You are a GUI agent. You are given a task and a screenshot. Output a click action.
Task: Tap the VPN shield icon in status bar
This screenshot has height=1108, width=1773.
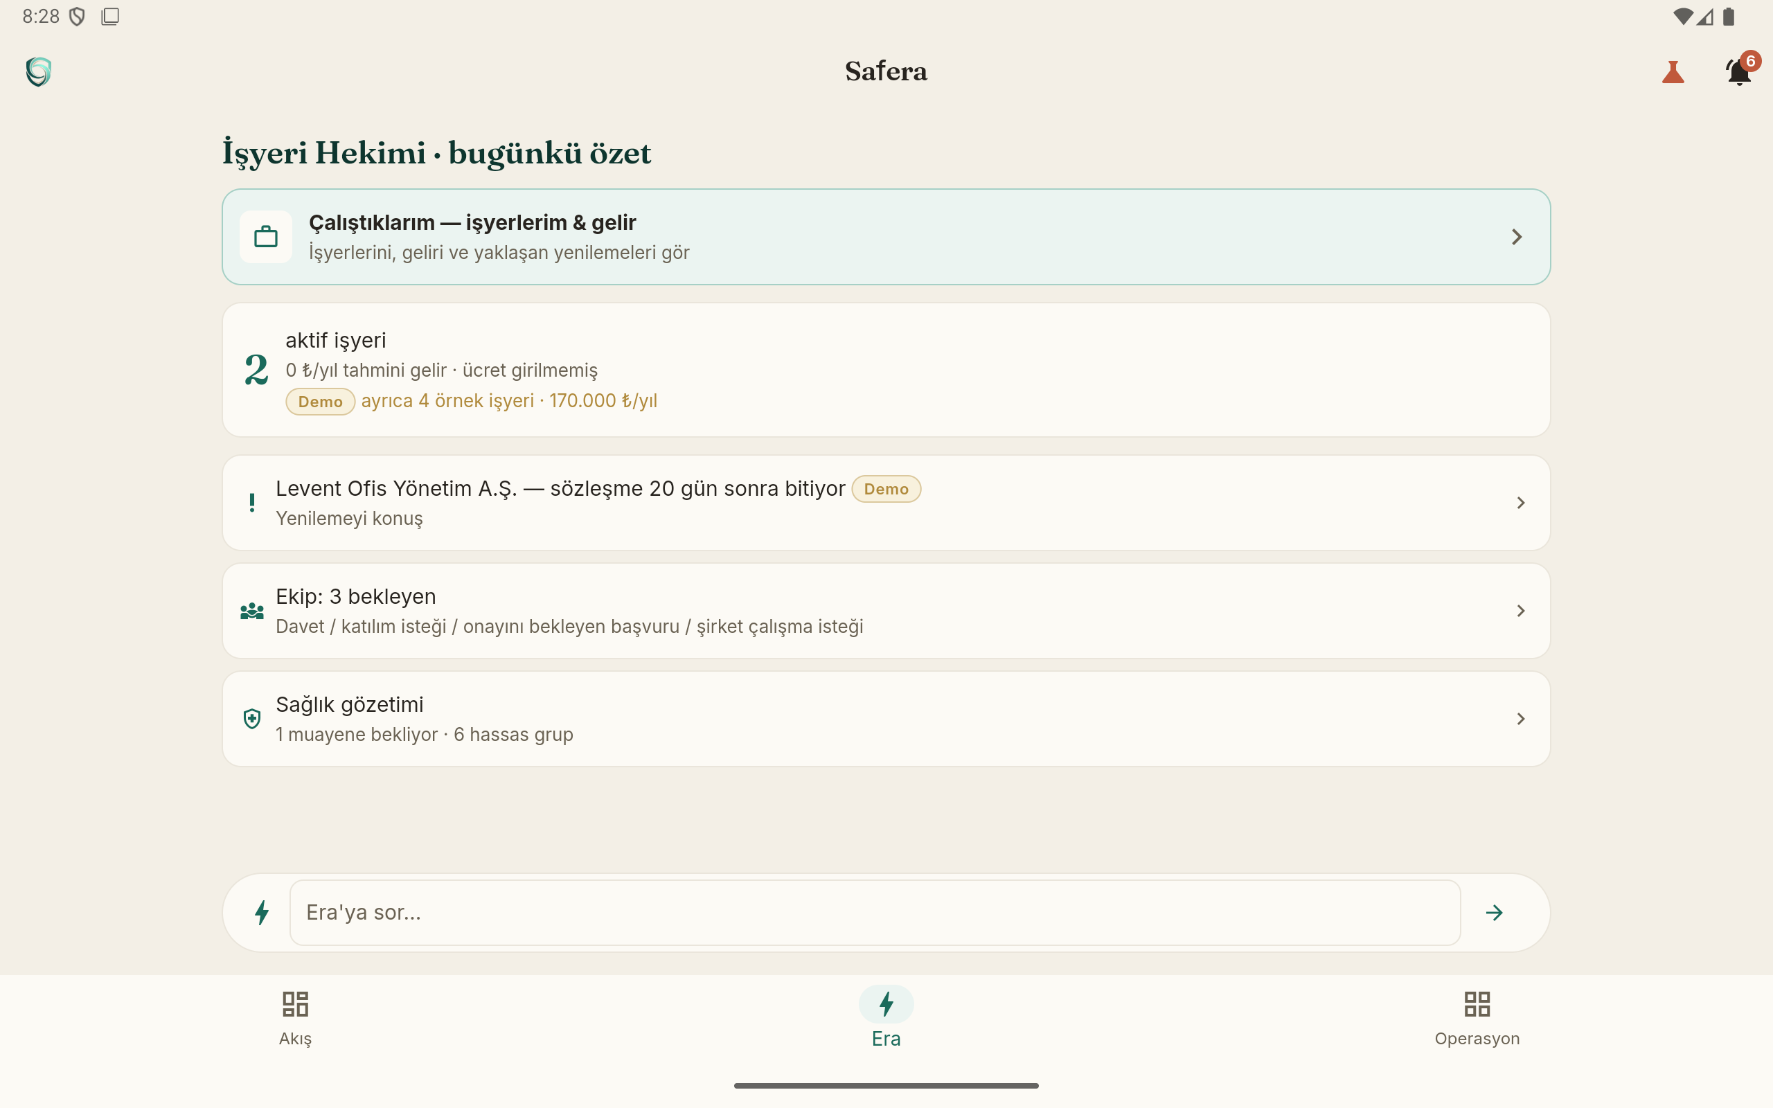pyautogui.click(x=76, y=16)
